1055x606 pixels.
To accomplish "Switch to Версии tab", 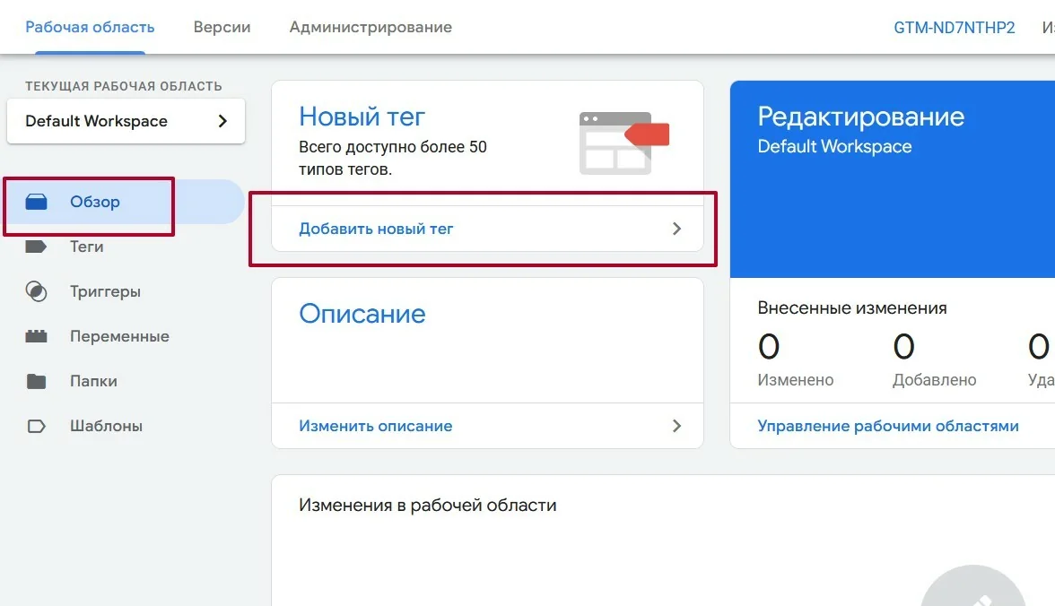I will click(x=222, y=28).
